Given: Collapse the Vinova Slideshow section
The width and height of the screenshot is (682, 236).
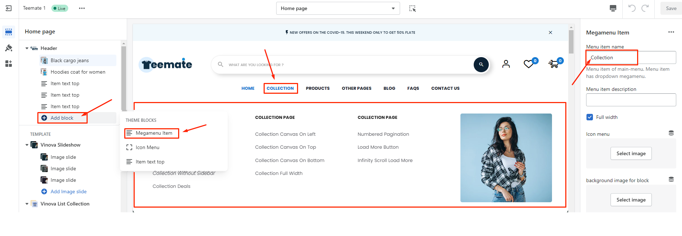Looking at the screenshot, I should 27,145.
